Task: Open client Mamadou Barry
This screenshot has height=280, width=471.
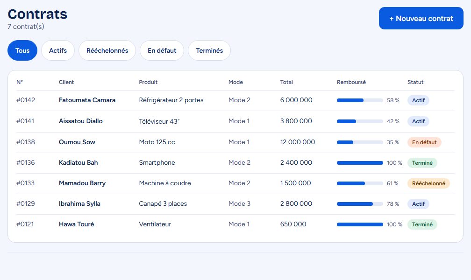Action: point(82,183)
